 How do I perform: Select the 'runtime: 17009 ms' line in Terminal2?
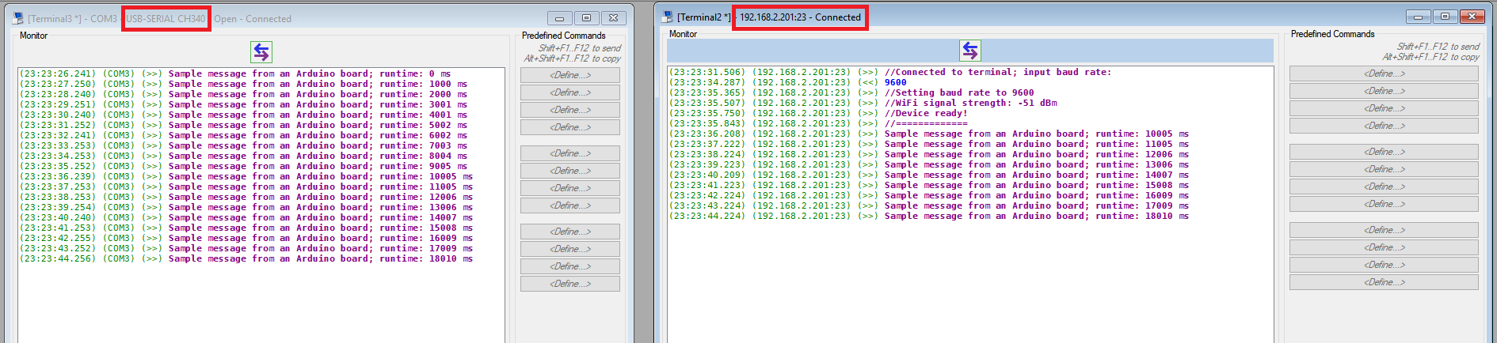point(929,205)
